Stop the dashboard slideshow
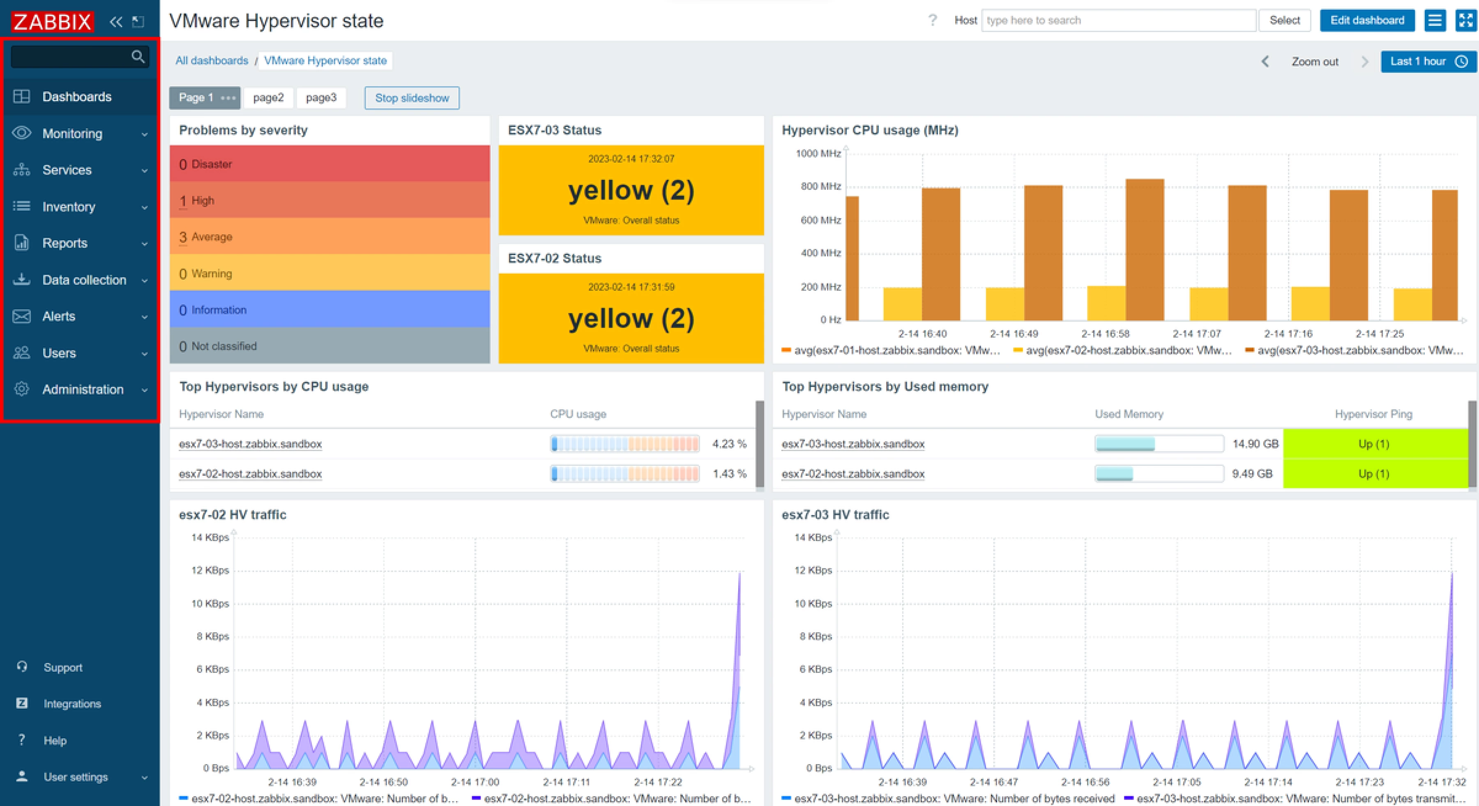 point(412,98)
